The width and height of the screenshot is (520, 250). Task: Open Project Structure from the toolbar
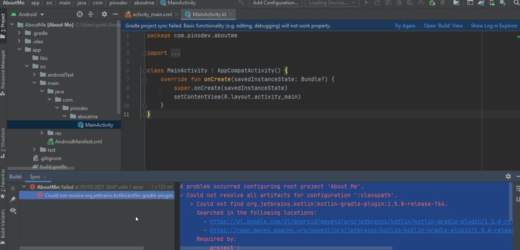456,3
